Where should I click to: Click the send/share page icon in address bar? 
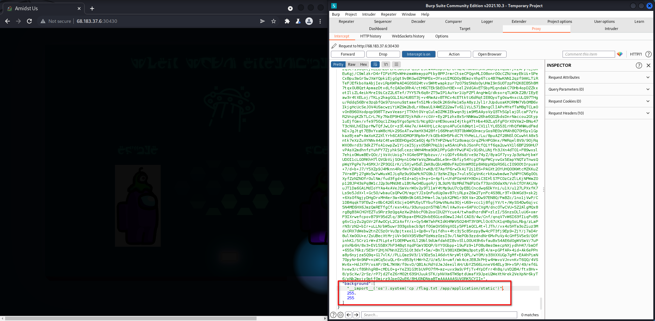[262, 21]
